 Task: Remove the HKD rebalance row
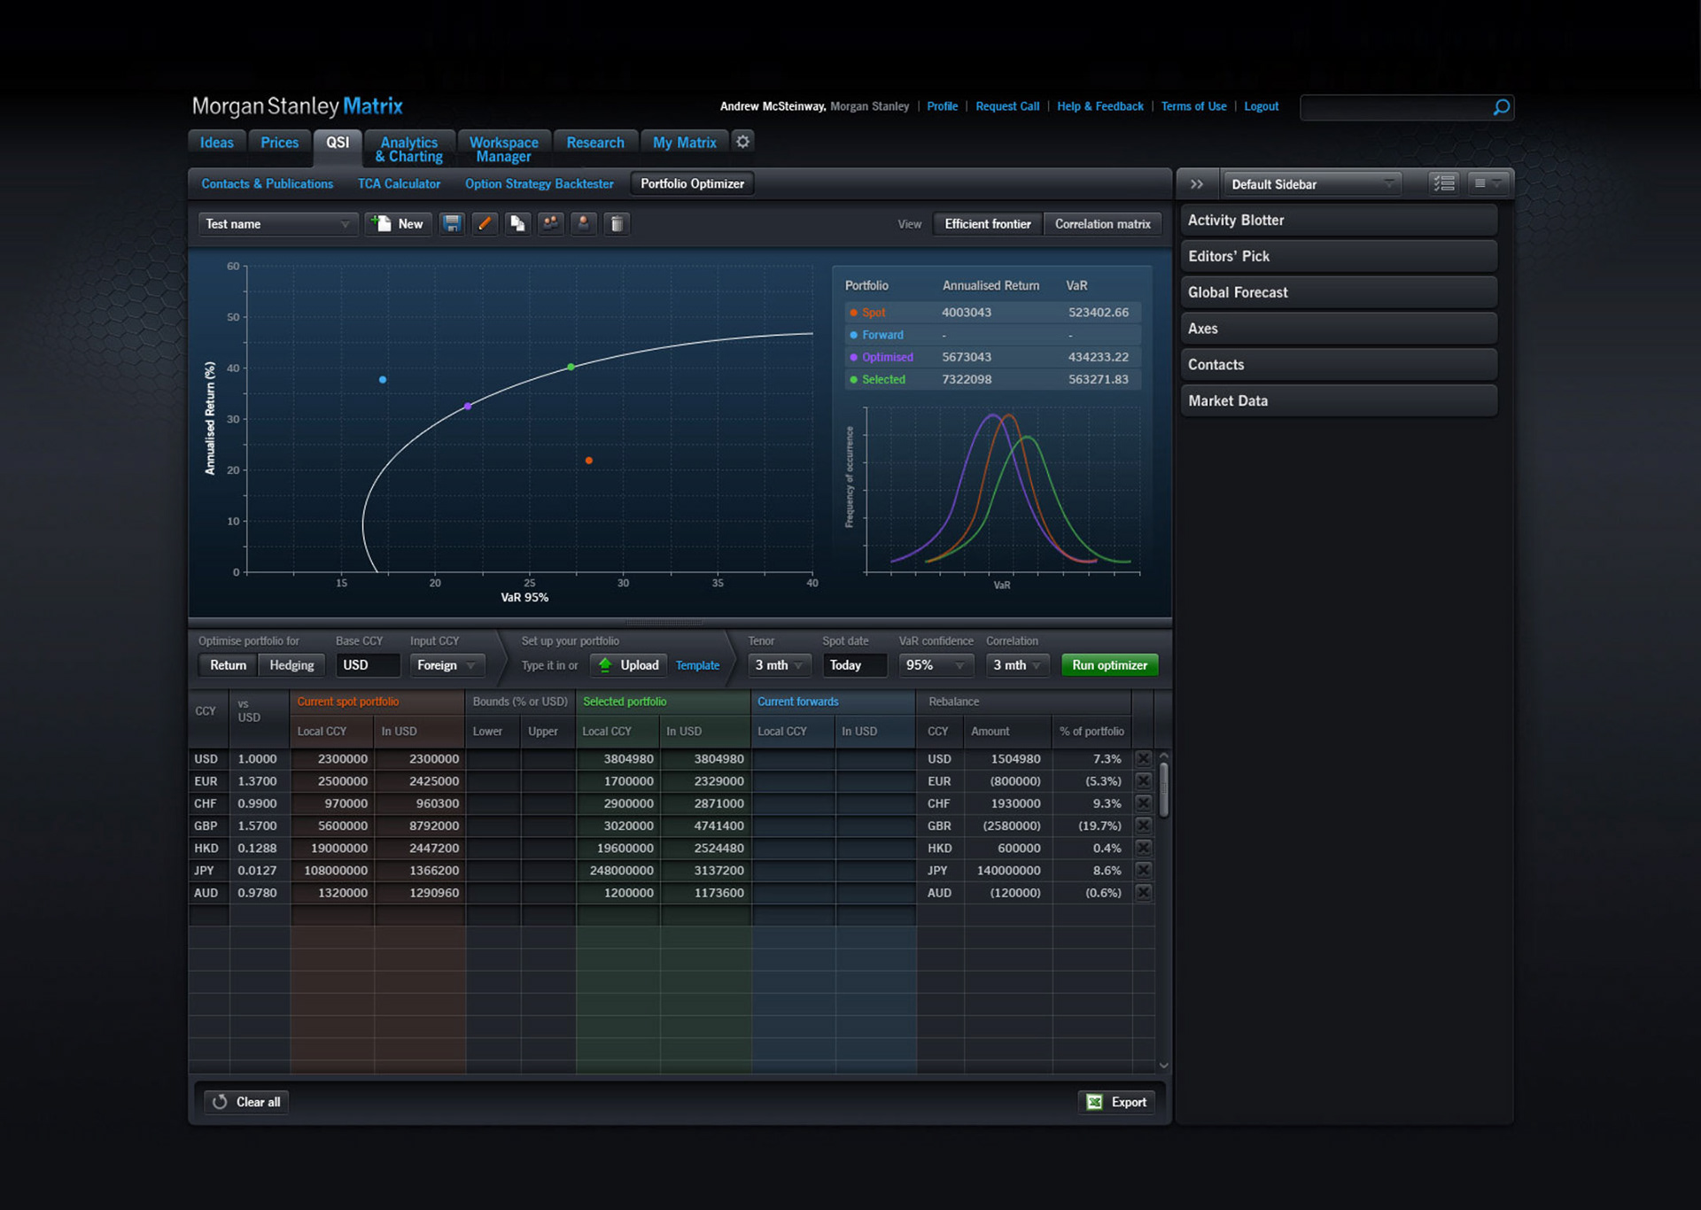(1144, 848)
